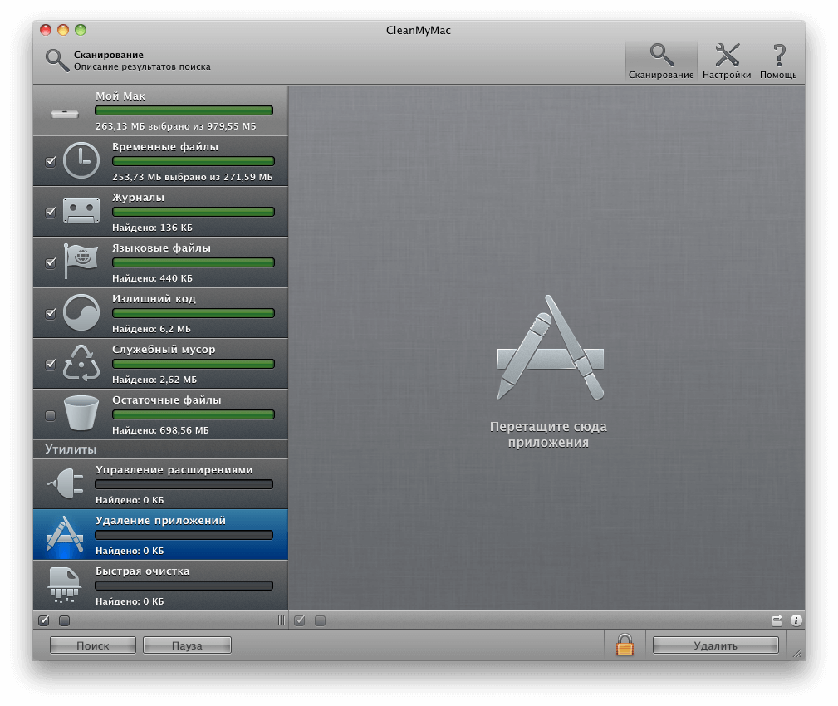Minimize the CleanMyMac window
838x706 pixels.
tap(63, 30)
